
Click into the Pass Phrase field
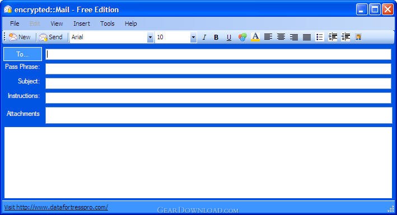pyautogui.click(x=218, y=69)
